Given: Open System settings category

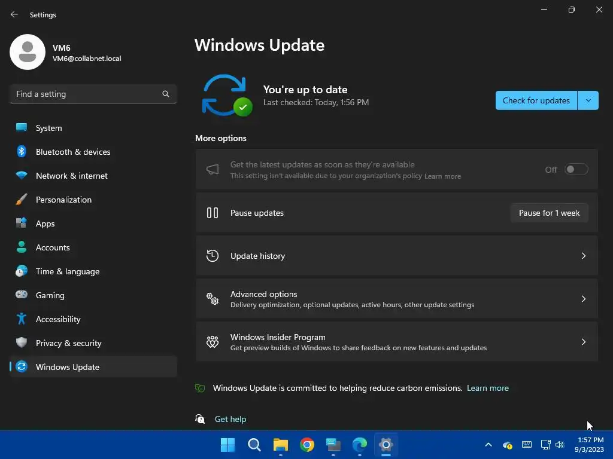Looking at the screenshot, I should coord(93,128).
